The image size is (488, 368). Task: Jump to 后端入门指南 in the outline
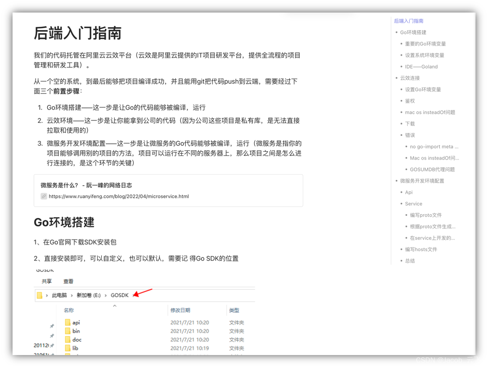pyautogui.click(x=408, y=21)
